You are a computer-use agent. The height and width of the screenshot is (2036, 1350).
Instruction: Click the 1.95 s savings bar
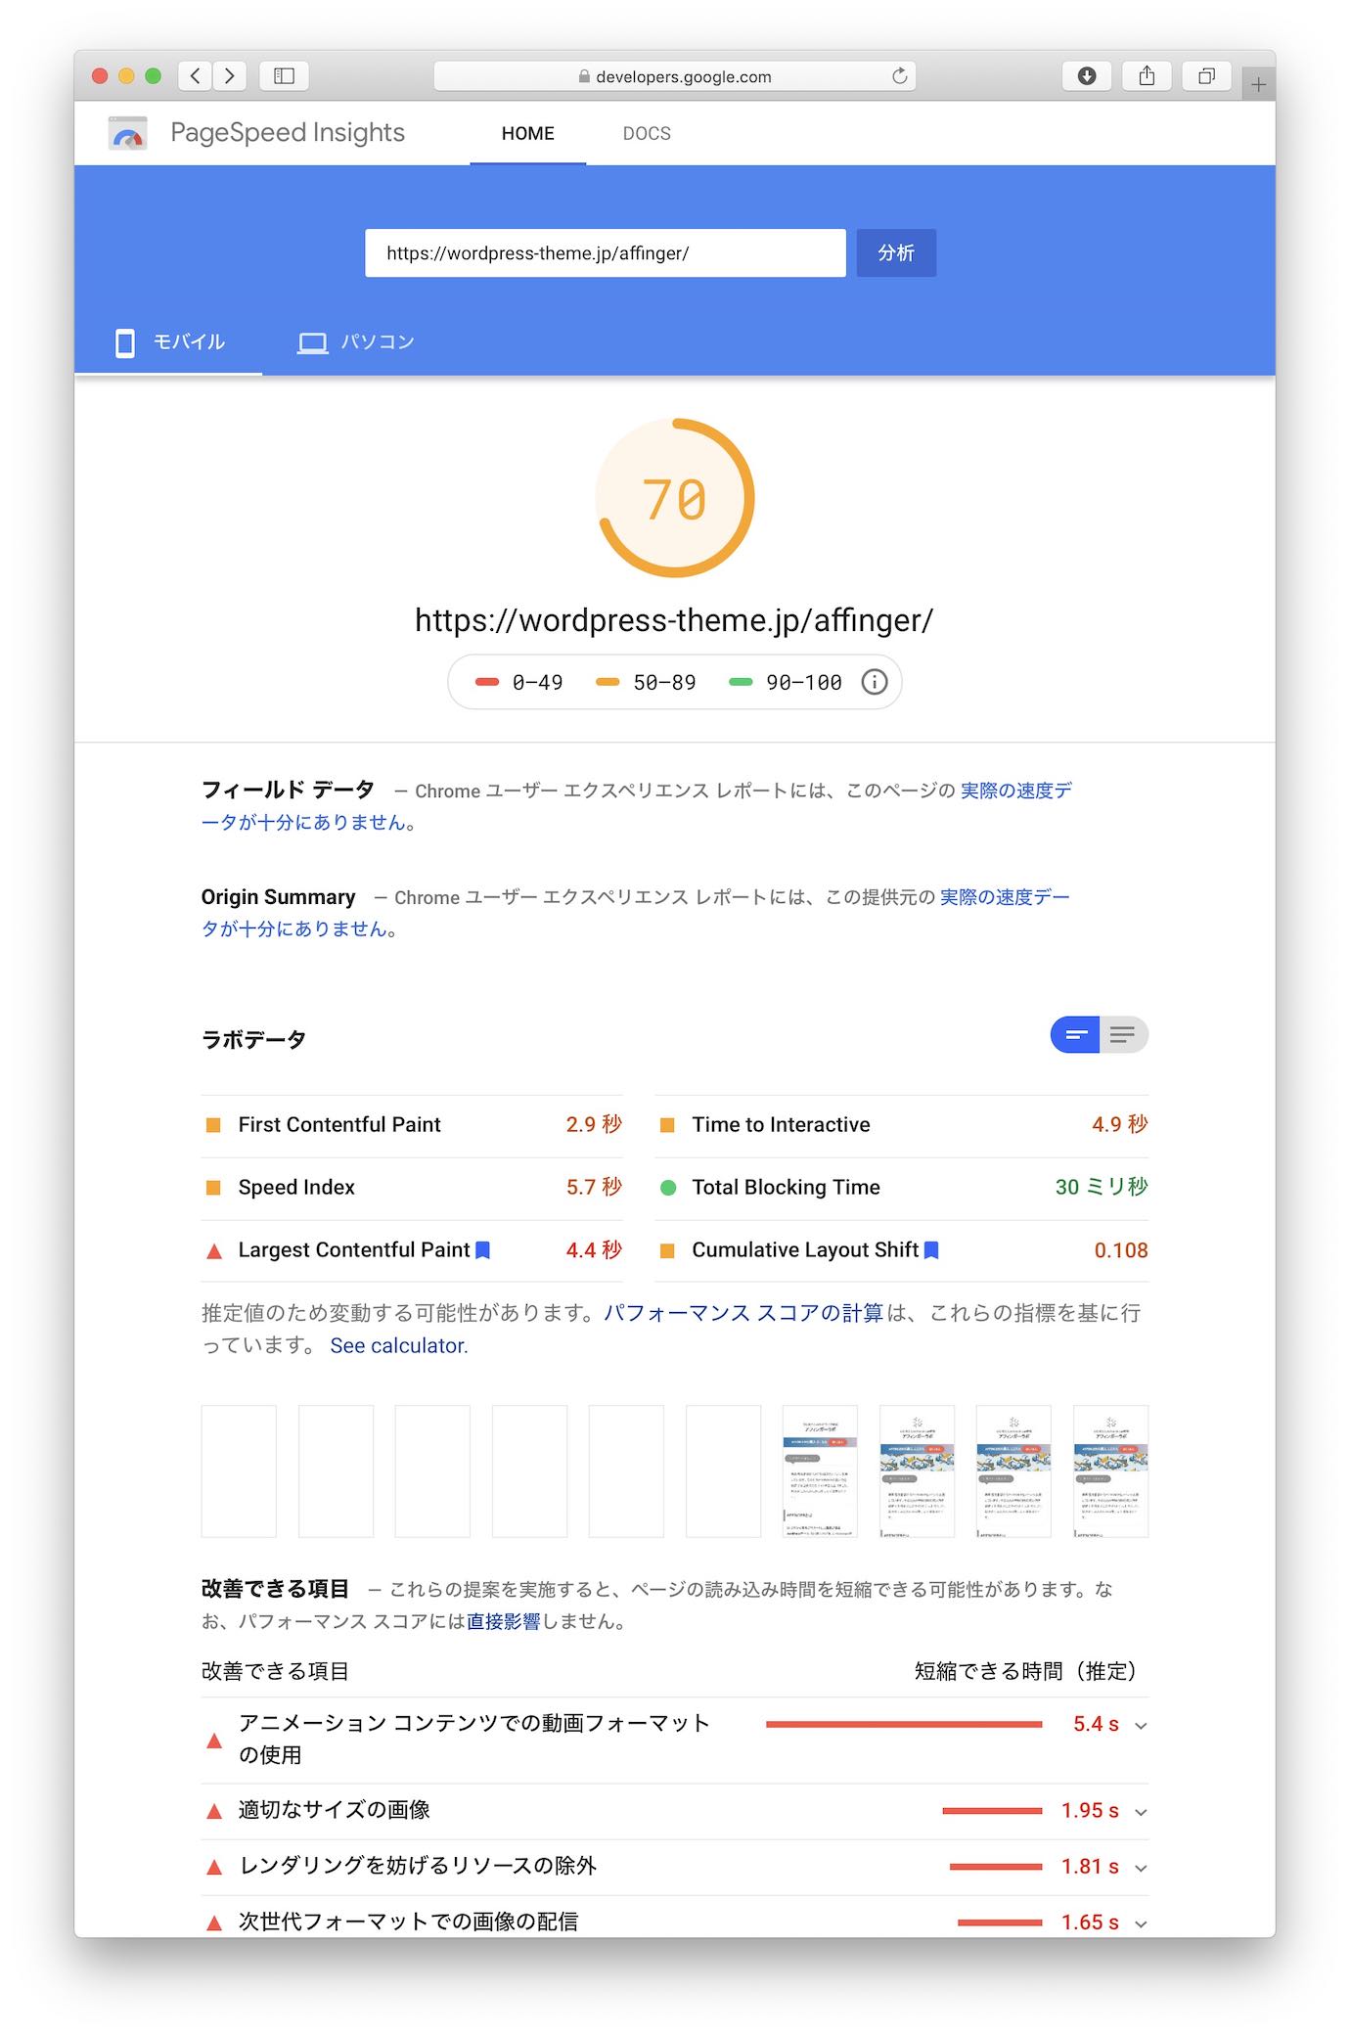[x=992, y=1811]
